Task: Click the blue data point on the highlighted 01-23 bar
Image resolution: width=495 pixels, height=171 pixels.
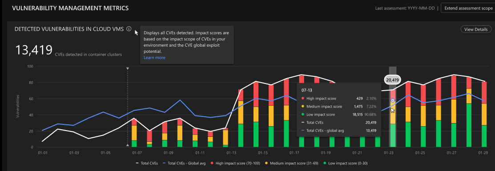Action: point(392,100)
